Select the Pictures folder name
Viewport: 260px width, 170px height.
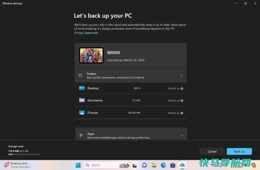tap(93, 113)
